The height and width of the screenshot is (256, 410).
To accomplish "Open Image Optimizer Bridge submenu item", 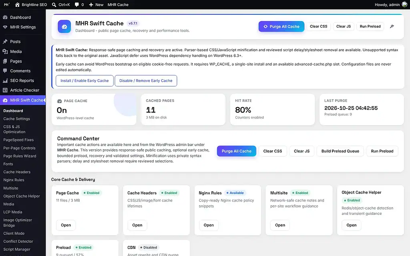I will click(x=18, y=222).
